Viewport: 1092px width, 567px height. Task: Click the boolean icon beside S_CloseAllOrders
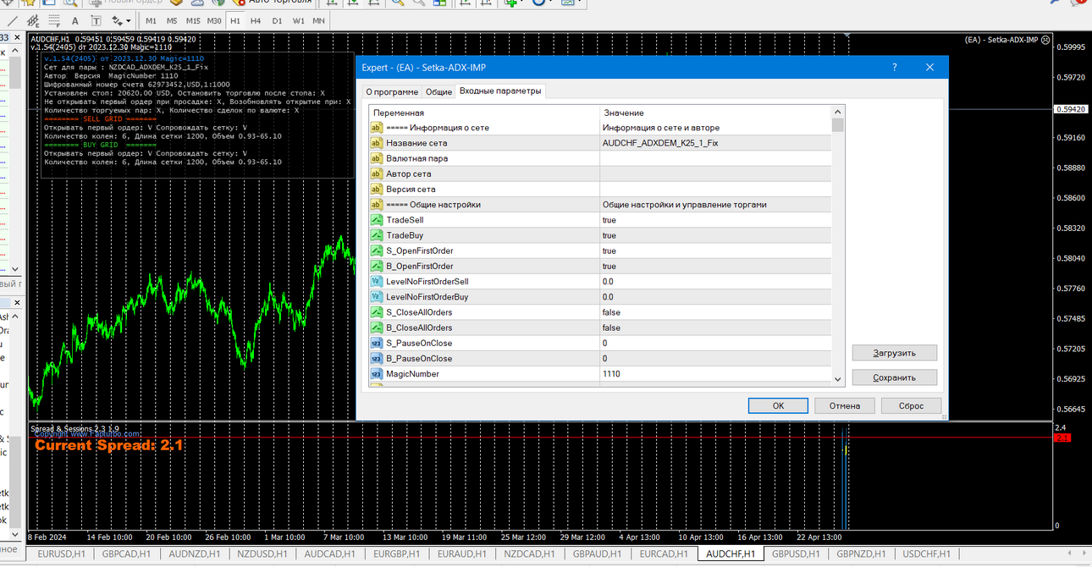tap(377, 312)
